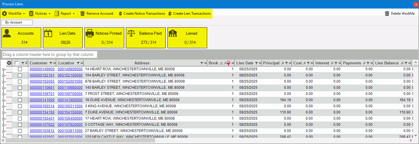Expand the first row tree node
The image size is (419, 144).
pyautogui.click(x=4, y=69)
